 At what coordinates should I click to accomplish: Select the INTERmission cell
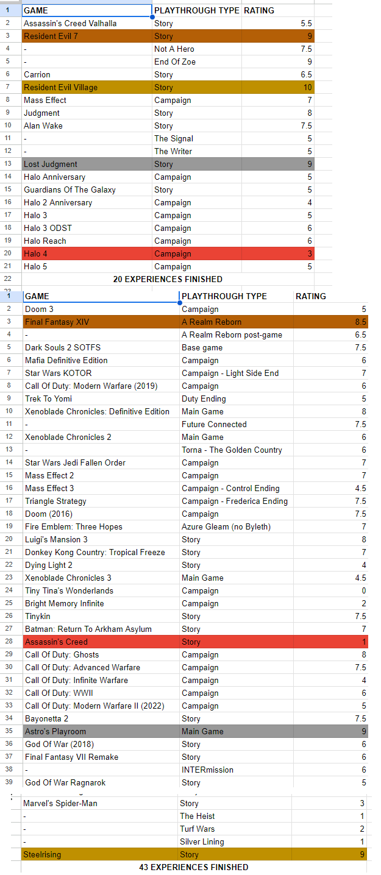(x=236, y=770)
